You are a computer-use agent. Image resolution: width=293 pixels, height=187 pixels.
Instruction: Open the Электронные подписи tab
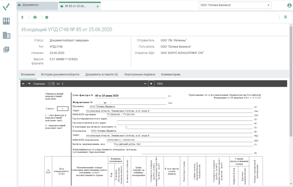(140, 74)
